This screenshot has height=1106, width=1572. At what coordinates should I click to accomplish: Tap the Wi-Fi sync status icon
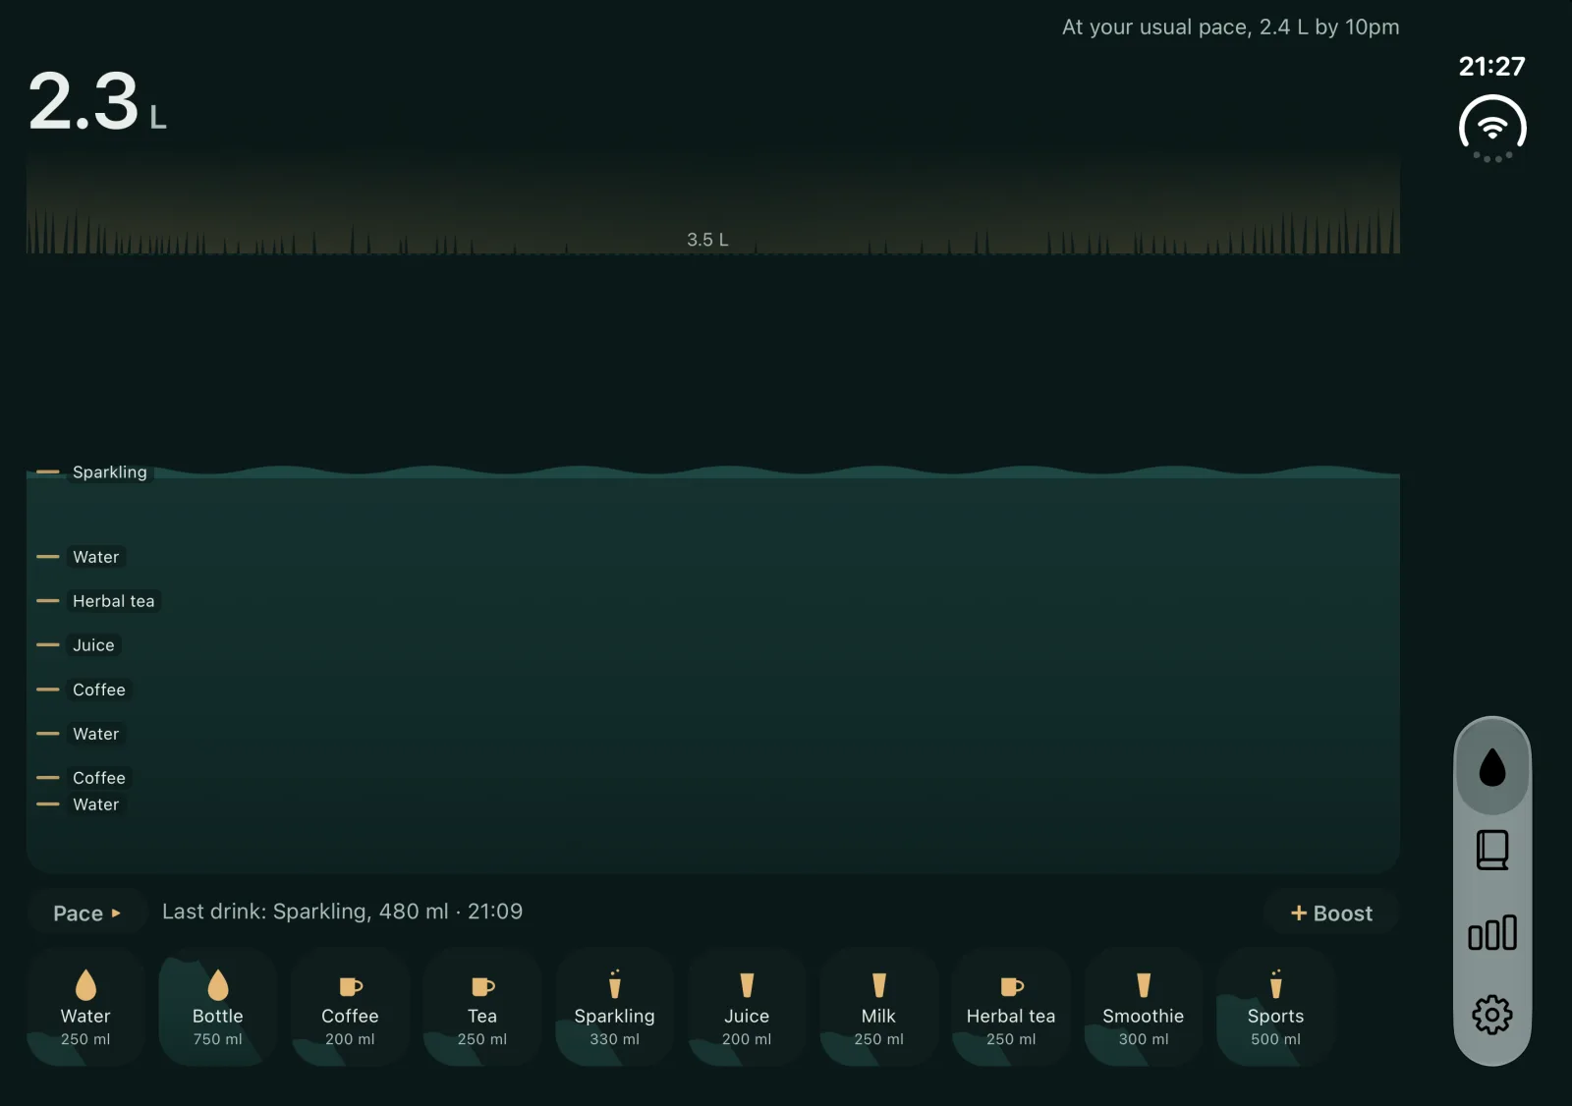(1491, 129)
